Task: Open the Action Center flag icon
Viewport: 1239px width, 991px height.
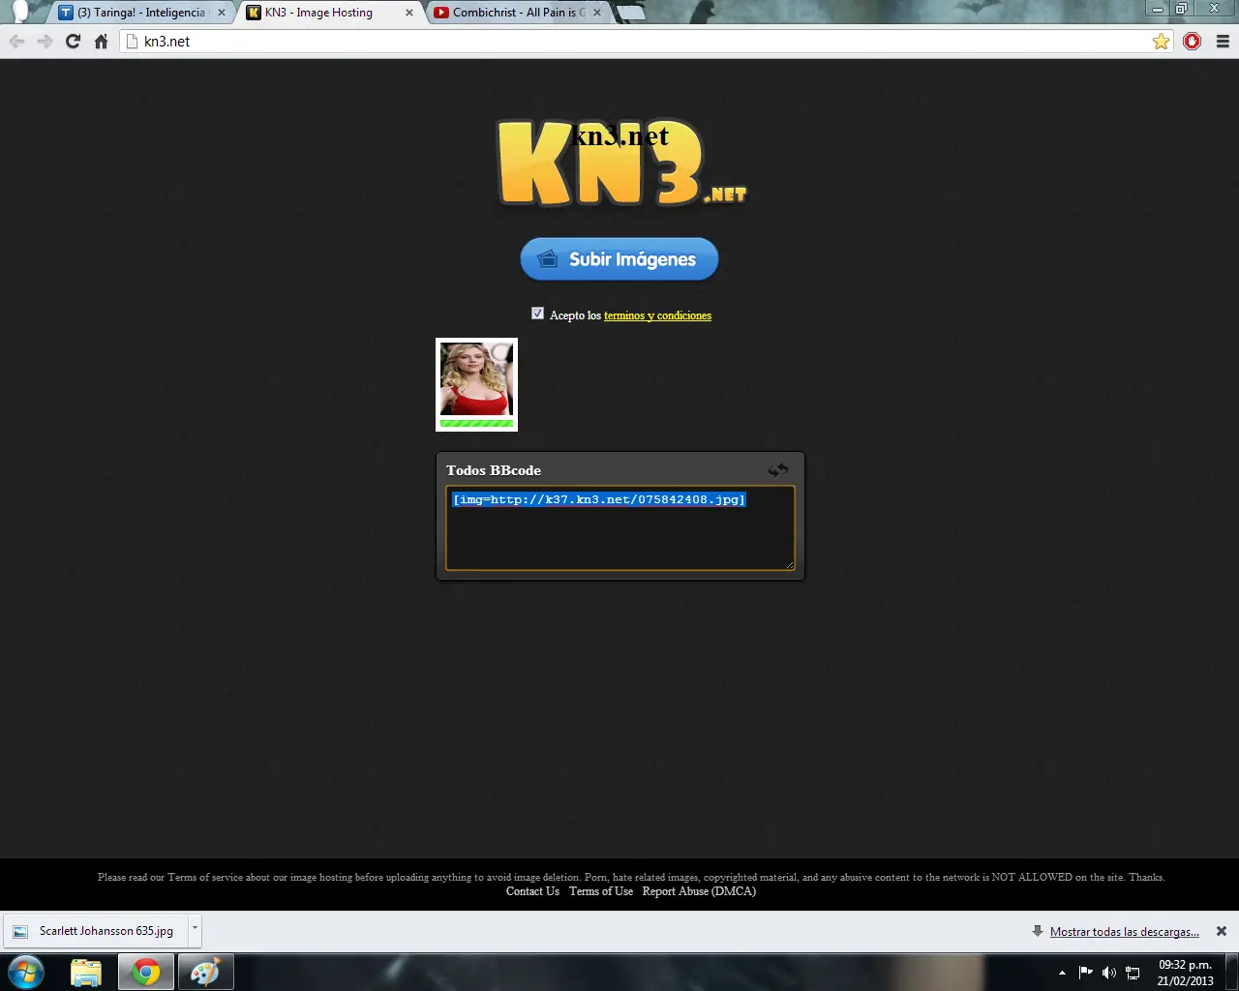Action: pyautogui.click(x=1085, y=973)
